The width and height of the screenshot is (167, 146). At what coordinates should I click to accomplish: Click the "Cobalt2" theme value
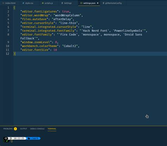coord(70,46)
